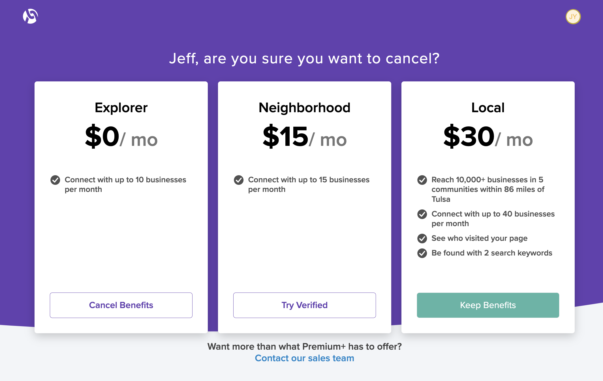Click checkmark beside Neighborhood's 15 businesses feature
Viewport: 603px width, 381px height.
tap(239, 180)
